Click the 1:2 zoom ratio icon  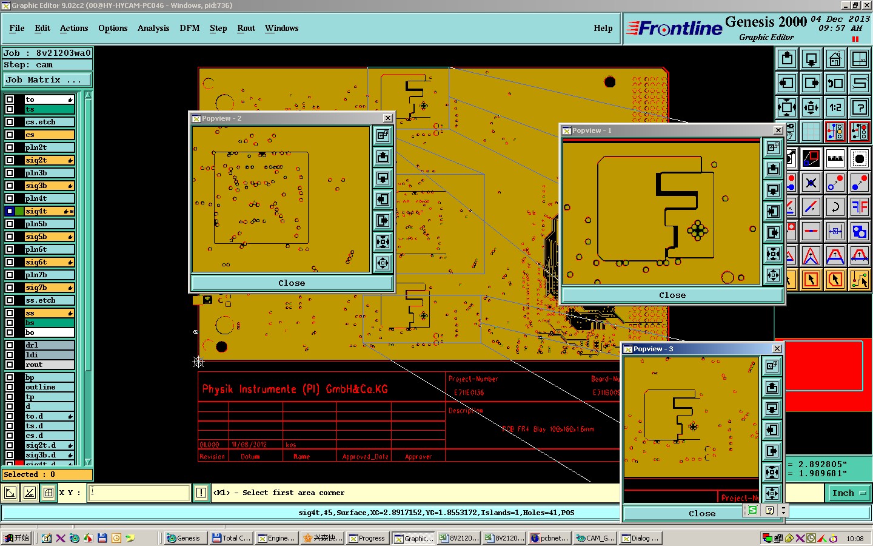click(x=835, y=107)
